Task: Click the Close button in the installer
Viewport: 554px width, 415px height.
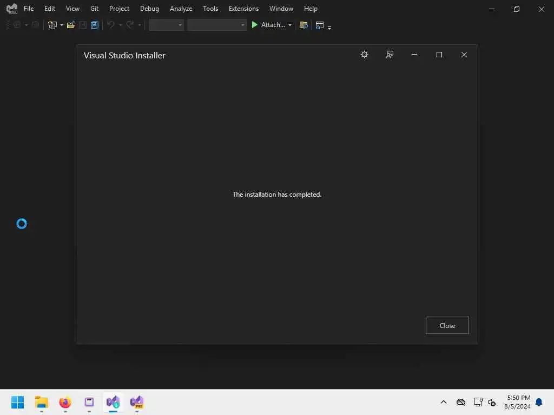Action: click(447, 325)
